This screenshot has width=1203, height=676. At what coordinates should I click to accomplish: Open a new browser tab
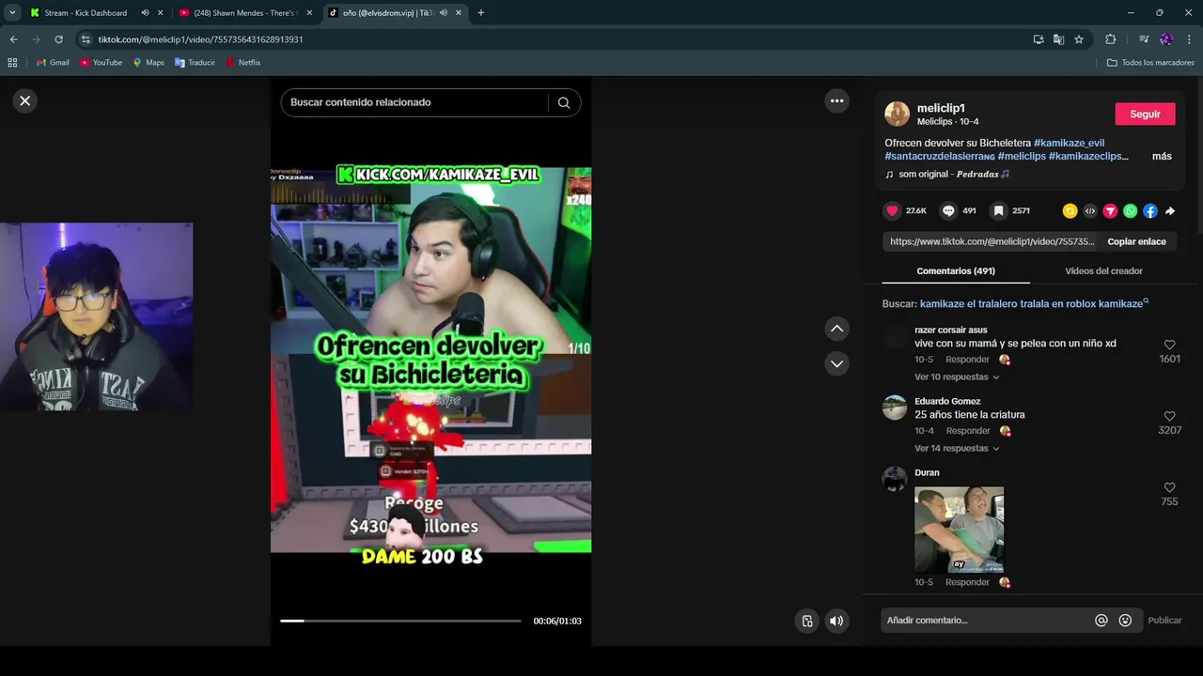coord(481,13)
